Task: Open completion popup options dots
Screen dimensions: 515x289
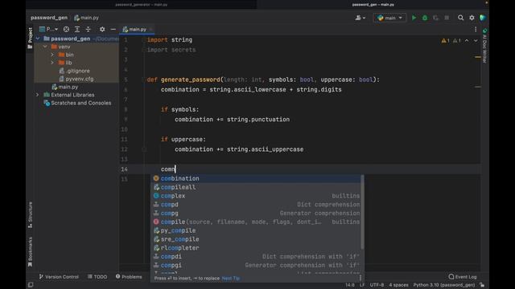Action: coord(360,279)
